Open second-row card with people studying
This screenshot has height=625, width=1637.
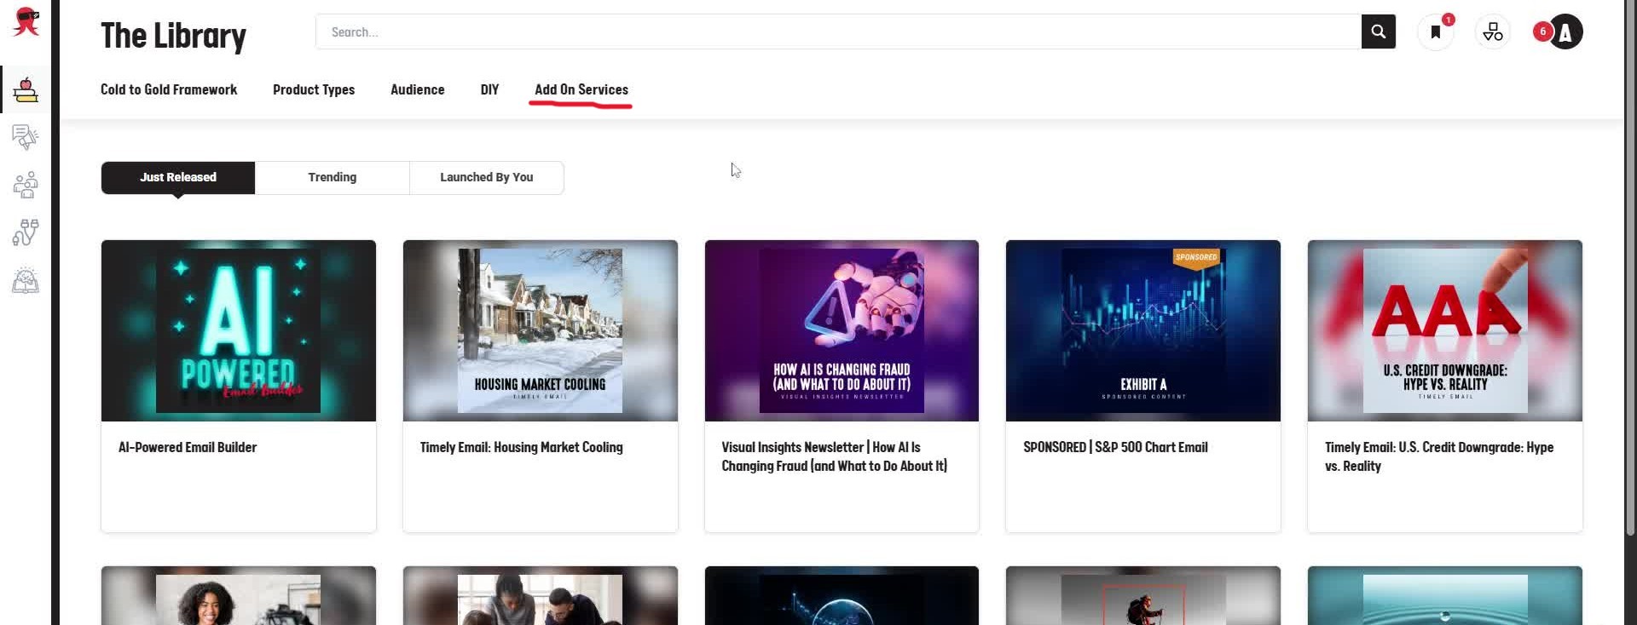[541, 596]
